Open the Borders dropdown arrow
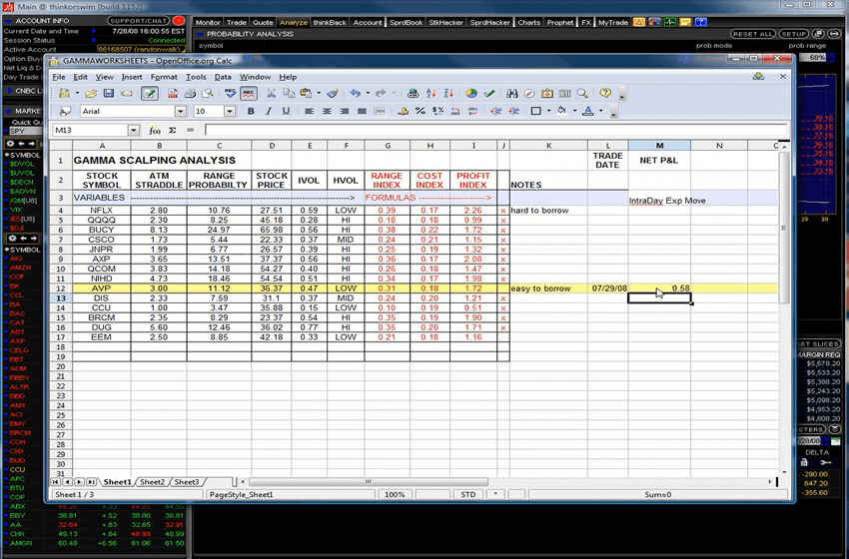The height and width of the screenshot is (559, 849). tap(548, 111)
